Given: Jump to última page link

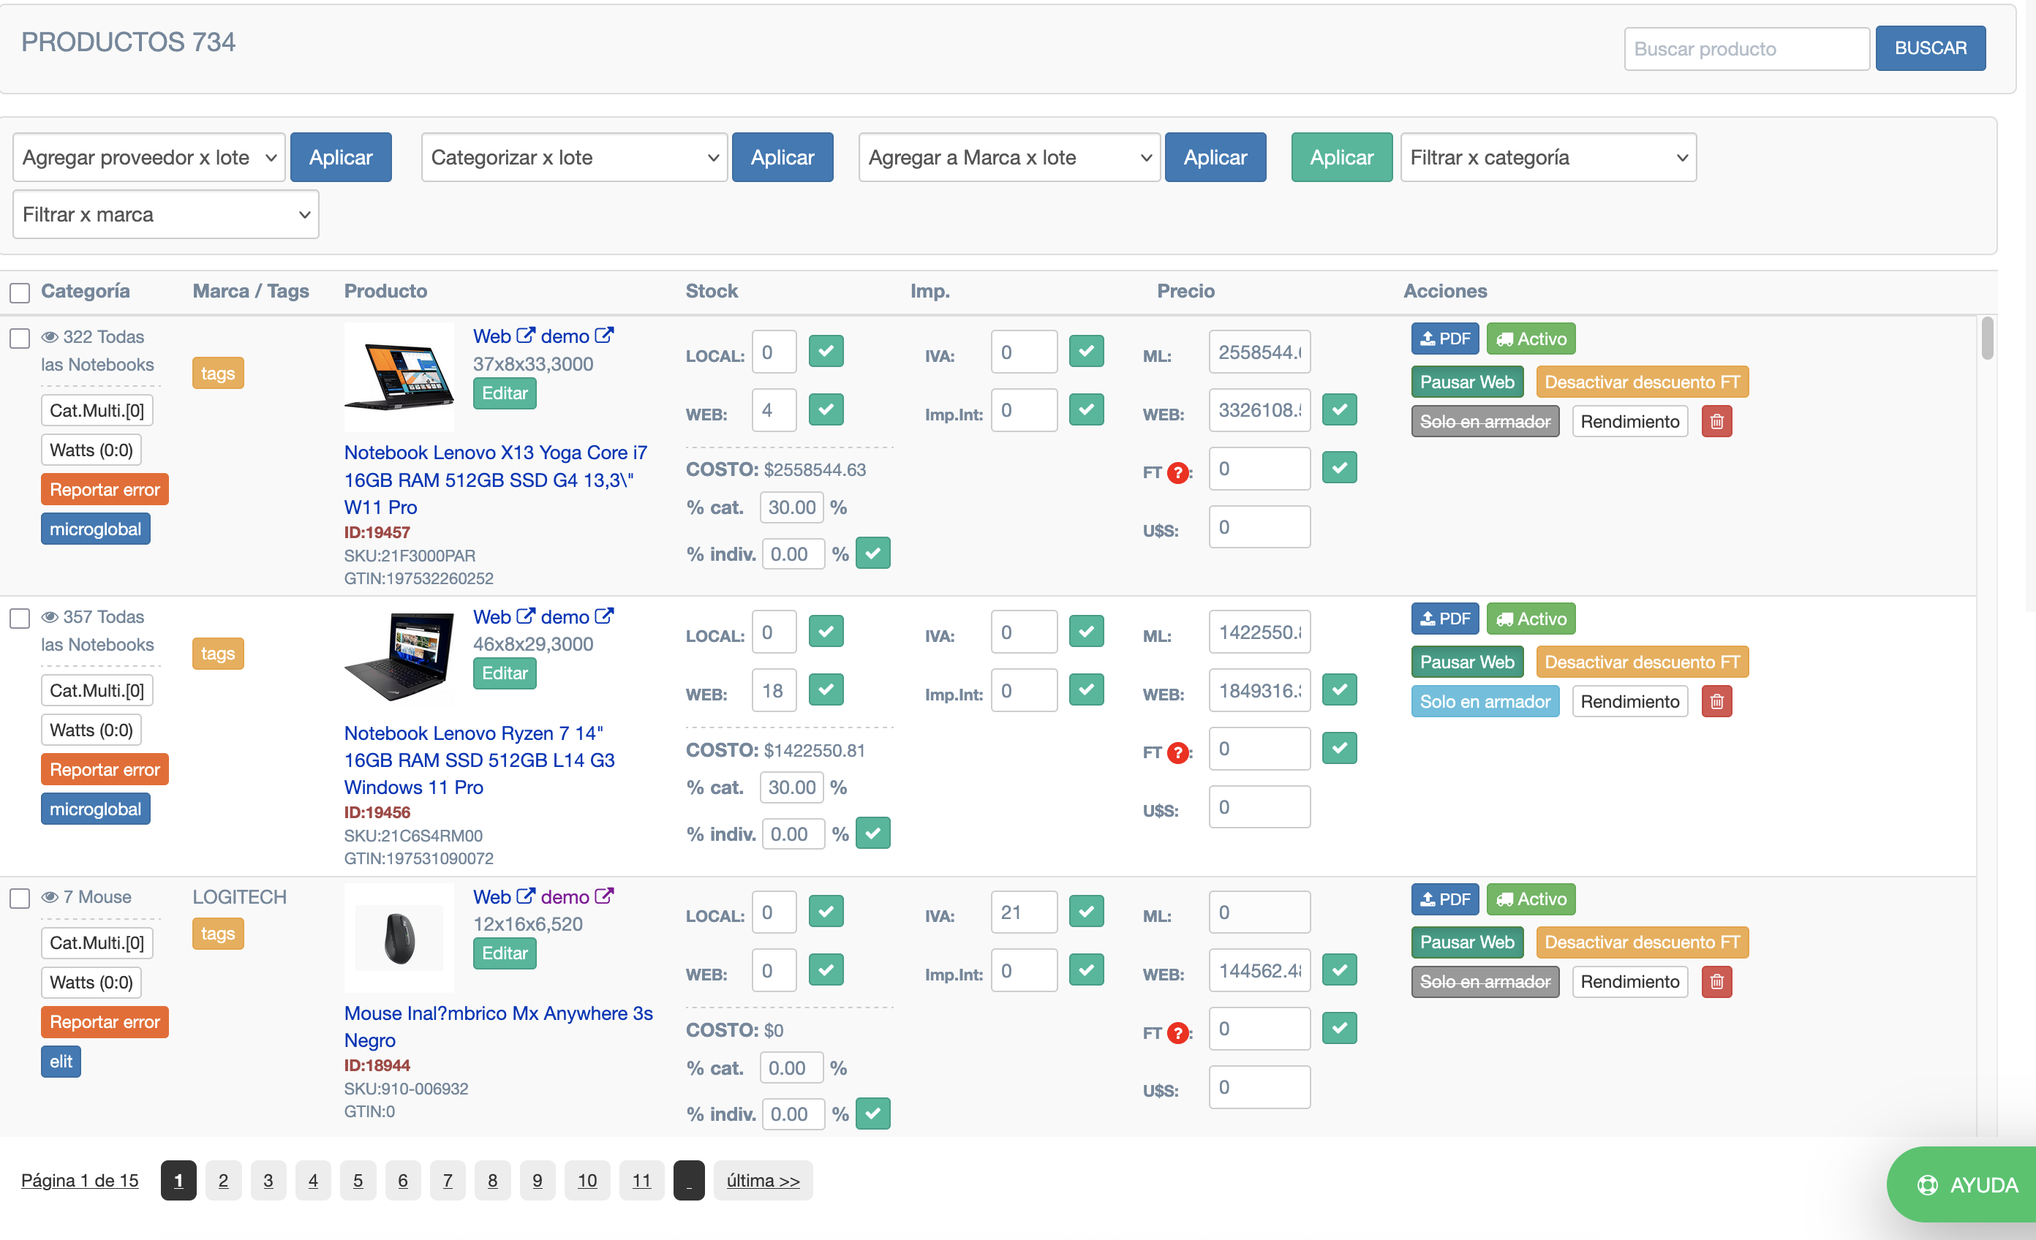Looking at the screenshot, I should tap(762, 1181).
